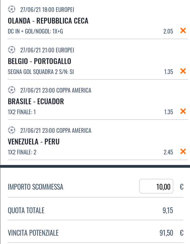Screen dimensions: 190x244
Task: Remove the Venezuela - Peru selection
Action: pyautogui.click(x=183, y=151)
